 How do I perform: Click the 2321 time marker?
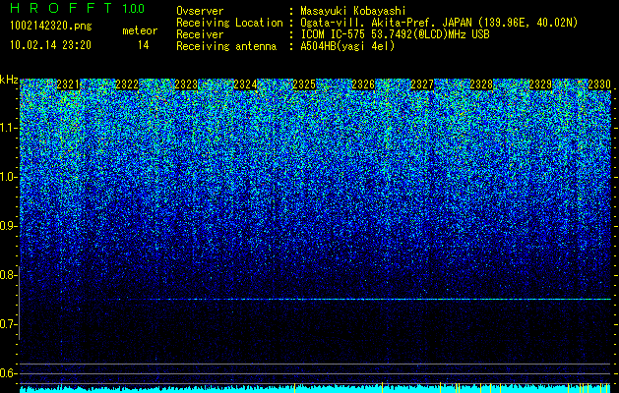click(x=68, y=84)
